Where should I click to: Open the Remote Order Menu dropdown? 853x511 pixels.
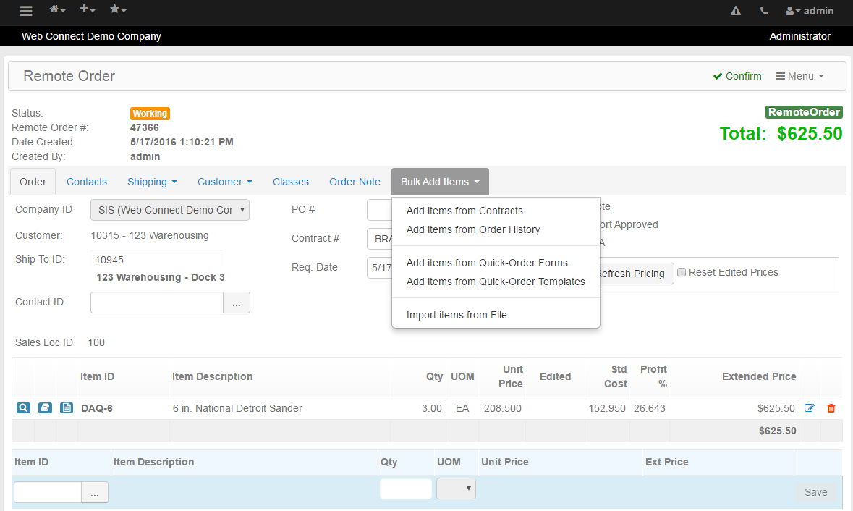[799, 76]
